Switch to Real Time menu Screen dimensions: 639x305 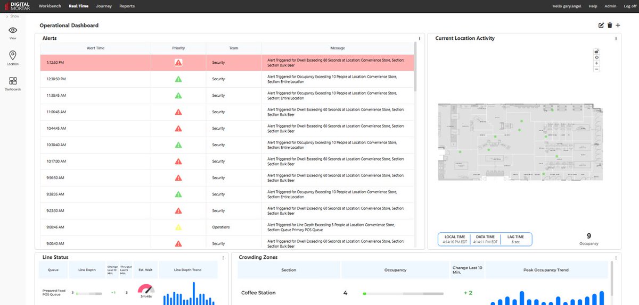click(79, 6)
